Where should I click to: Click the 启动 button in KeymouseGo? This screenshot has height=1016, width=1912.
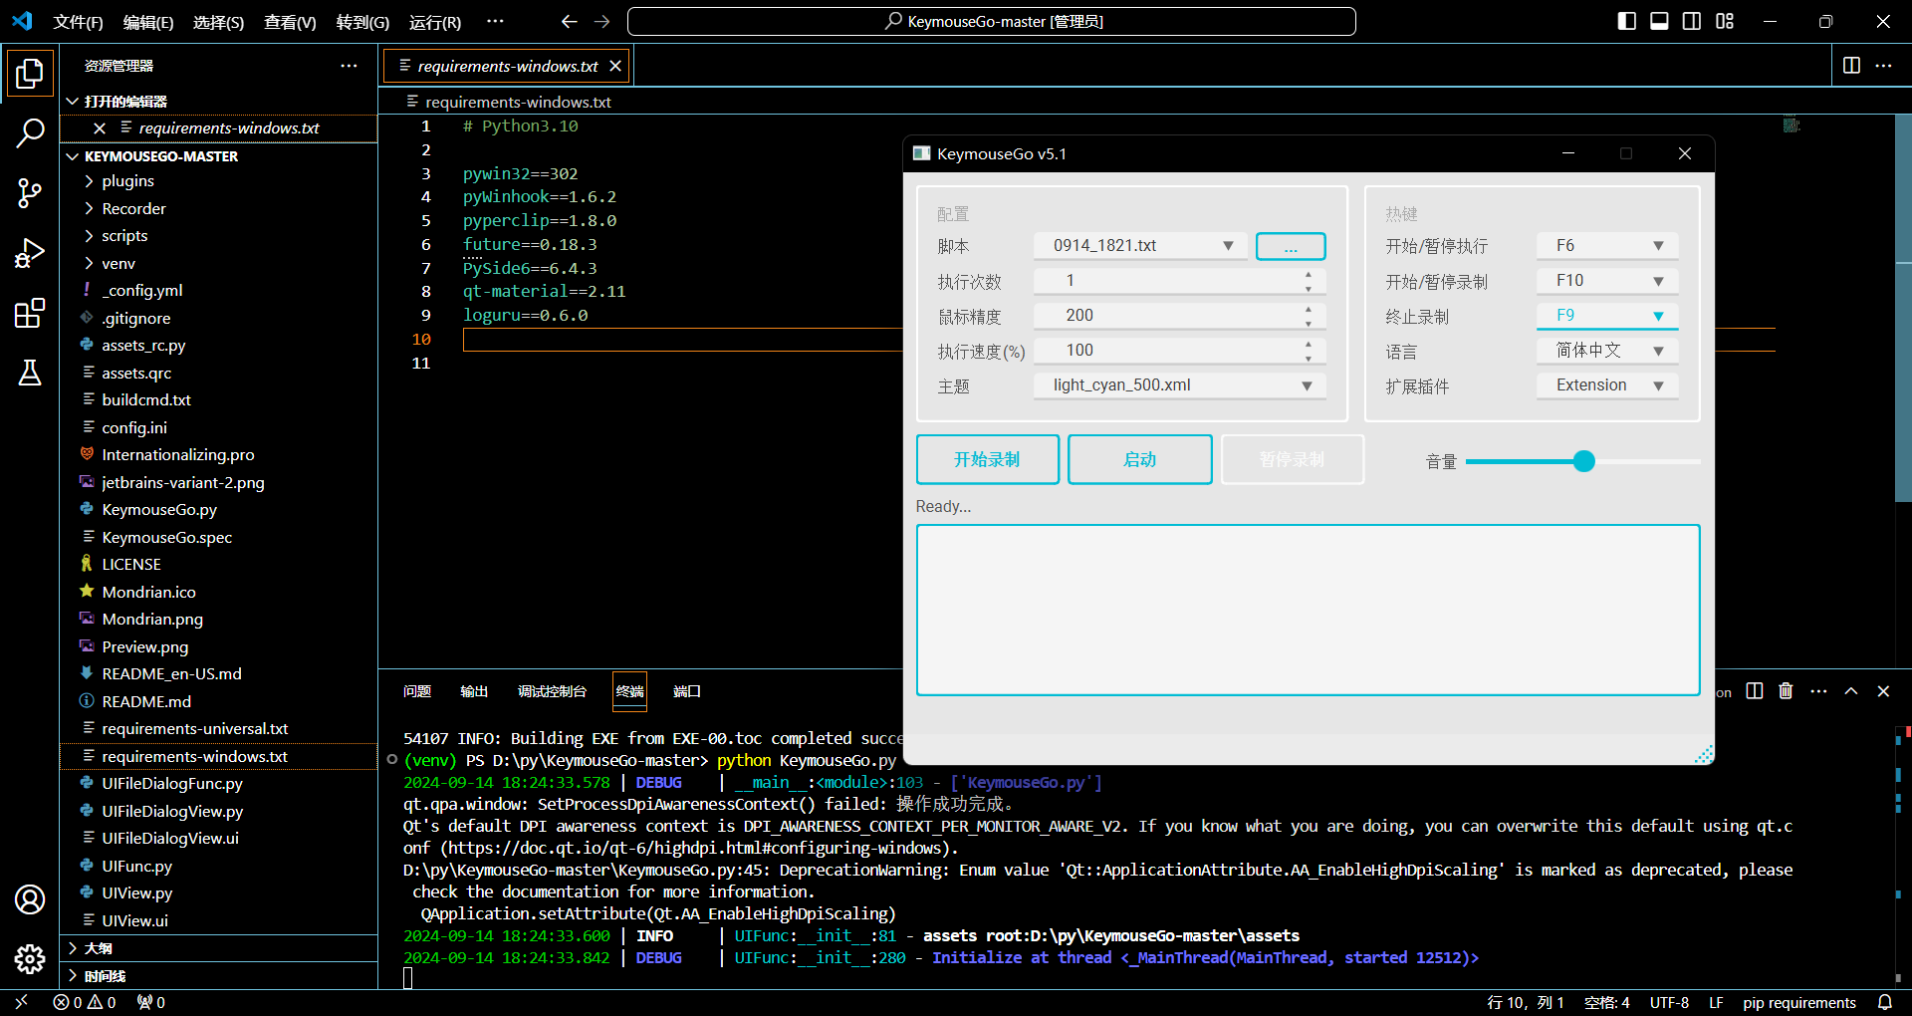point(1139,459)
